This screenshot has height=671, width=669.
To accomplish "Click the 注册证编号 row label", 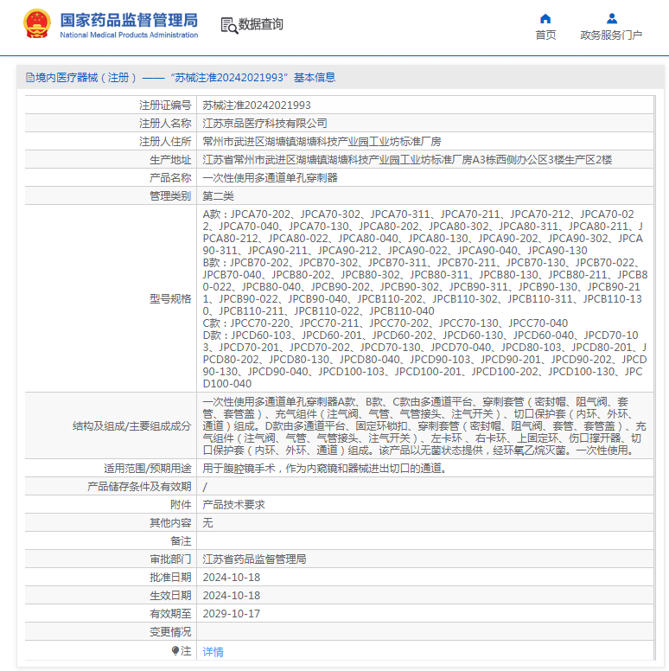I will 165,105.
